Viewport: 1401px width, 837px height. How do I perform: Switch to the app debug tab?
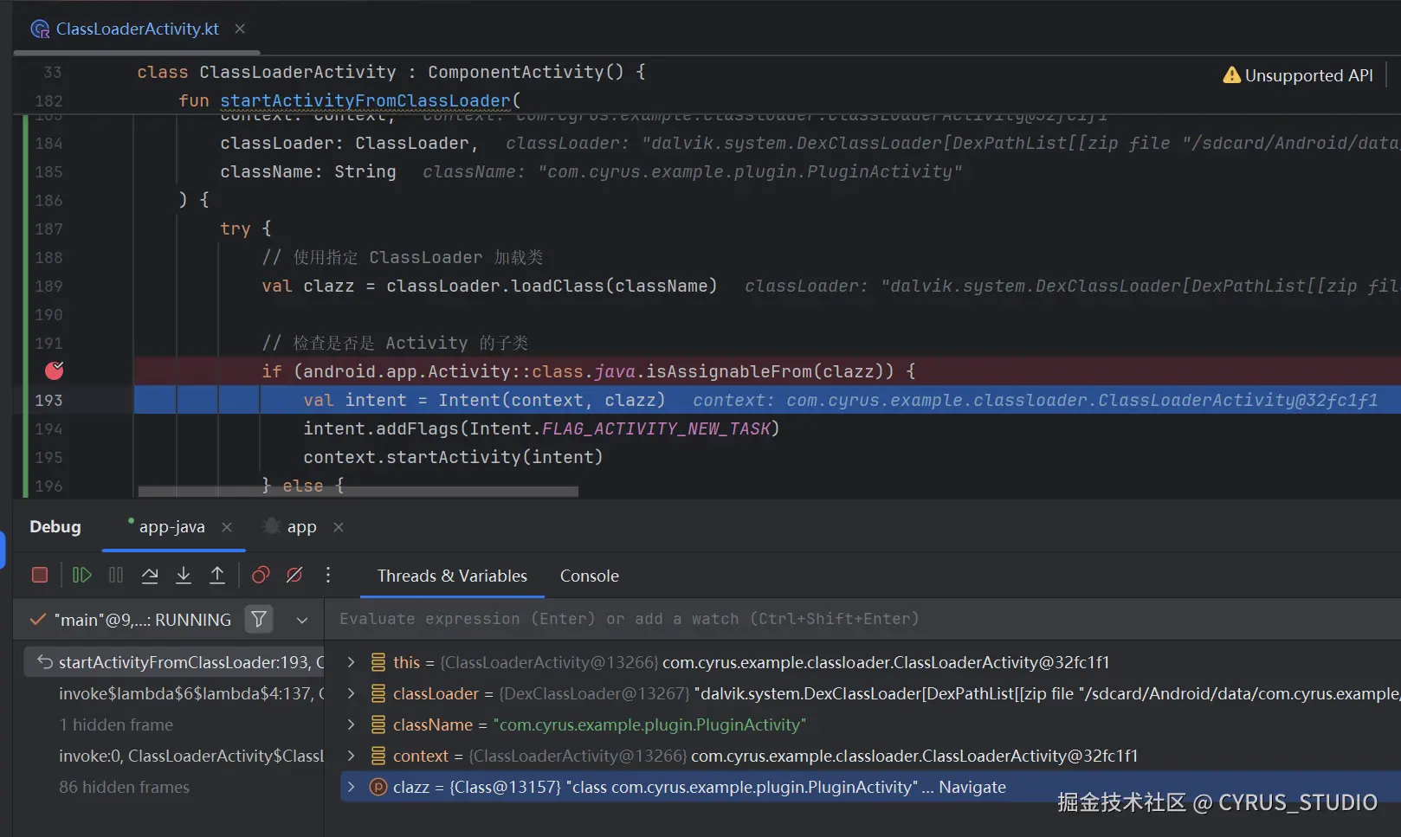(x=301, y=527)
